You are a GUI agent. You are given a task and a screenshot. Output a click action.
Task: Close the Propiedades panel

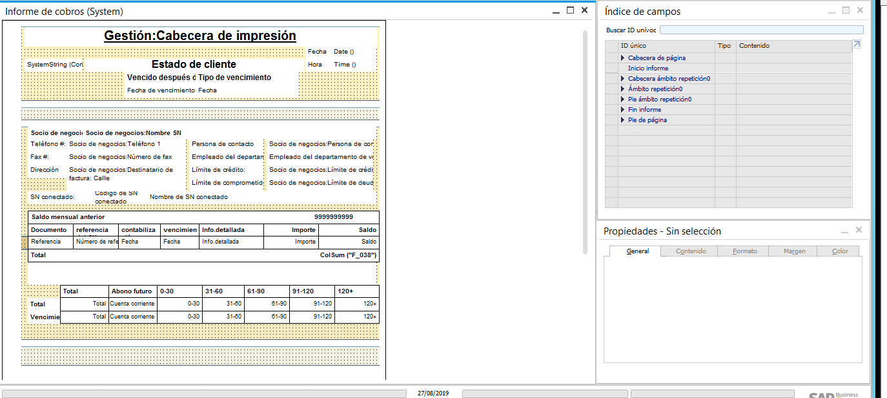tap(859, 230)
